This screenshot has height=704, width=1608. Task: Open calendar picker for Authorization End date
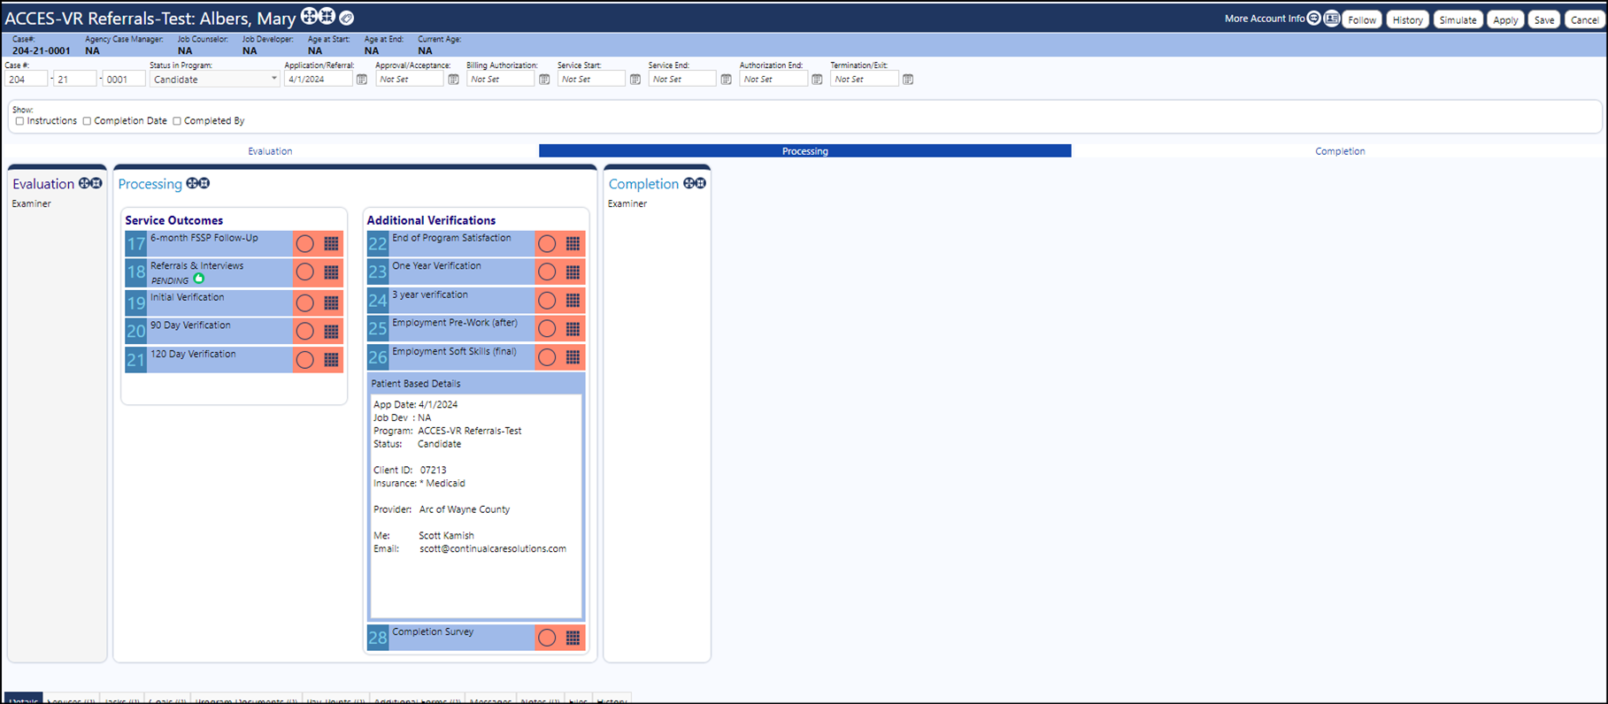[817, 80]
